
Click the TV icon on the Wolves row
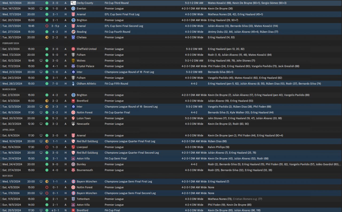(41, 61)
